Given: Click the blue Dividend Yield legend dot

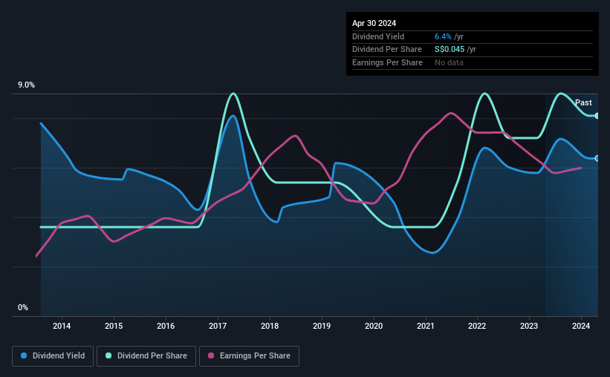Looking at the screenshot, I should pyautogui.click(x=24, y=355).
